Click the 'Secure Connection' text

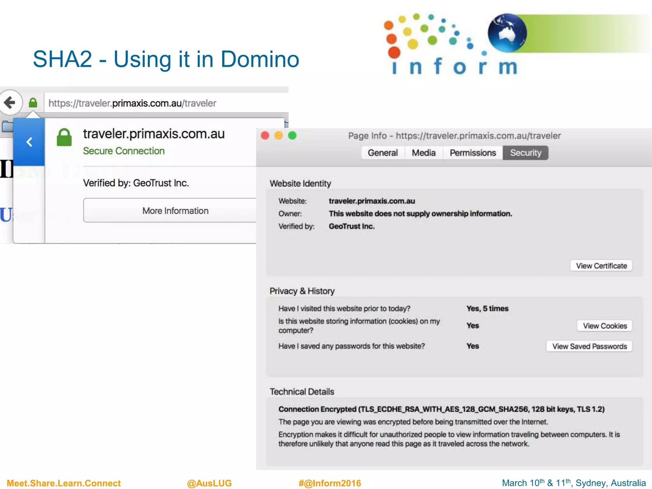124,151
